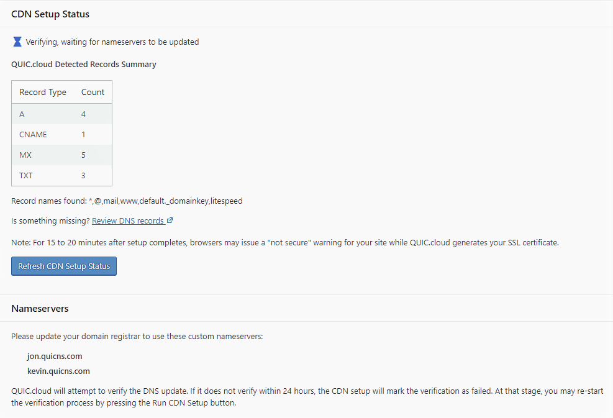Select the jon.quicns.com nameserver text
613x418 pixels.
(55, 357)
